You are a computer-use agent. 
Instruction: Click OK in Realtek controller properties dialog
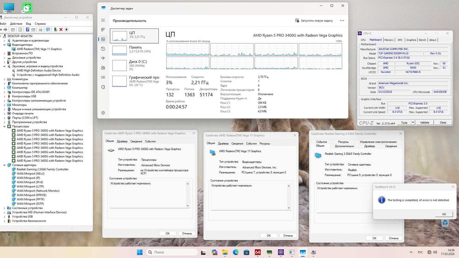point(374,238)
